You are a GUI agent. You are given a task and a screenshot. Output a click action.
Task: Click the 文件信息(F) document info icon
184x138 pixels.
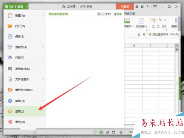click(x=10, y=79)
